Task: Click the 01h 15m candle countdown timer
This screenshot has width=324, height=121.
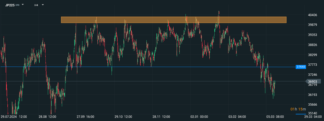Action: click(298, 109)
